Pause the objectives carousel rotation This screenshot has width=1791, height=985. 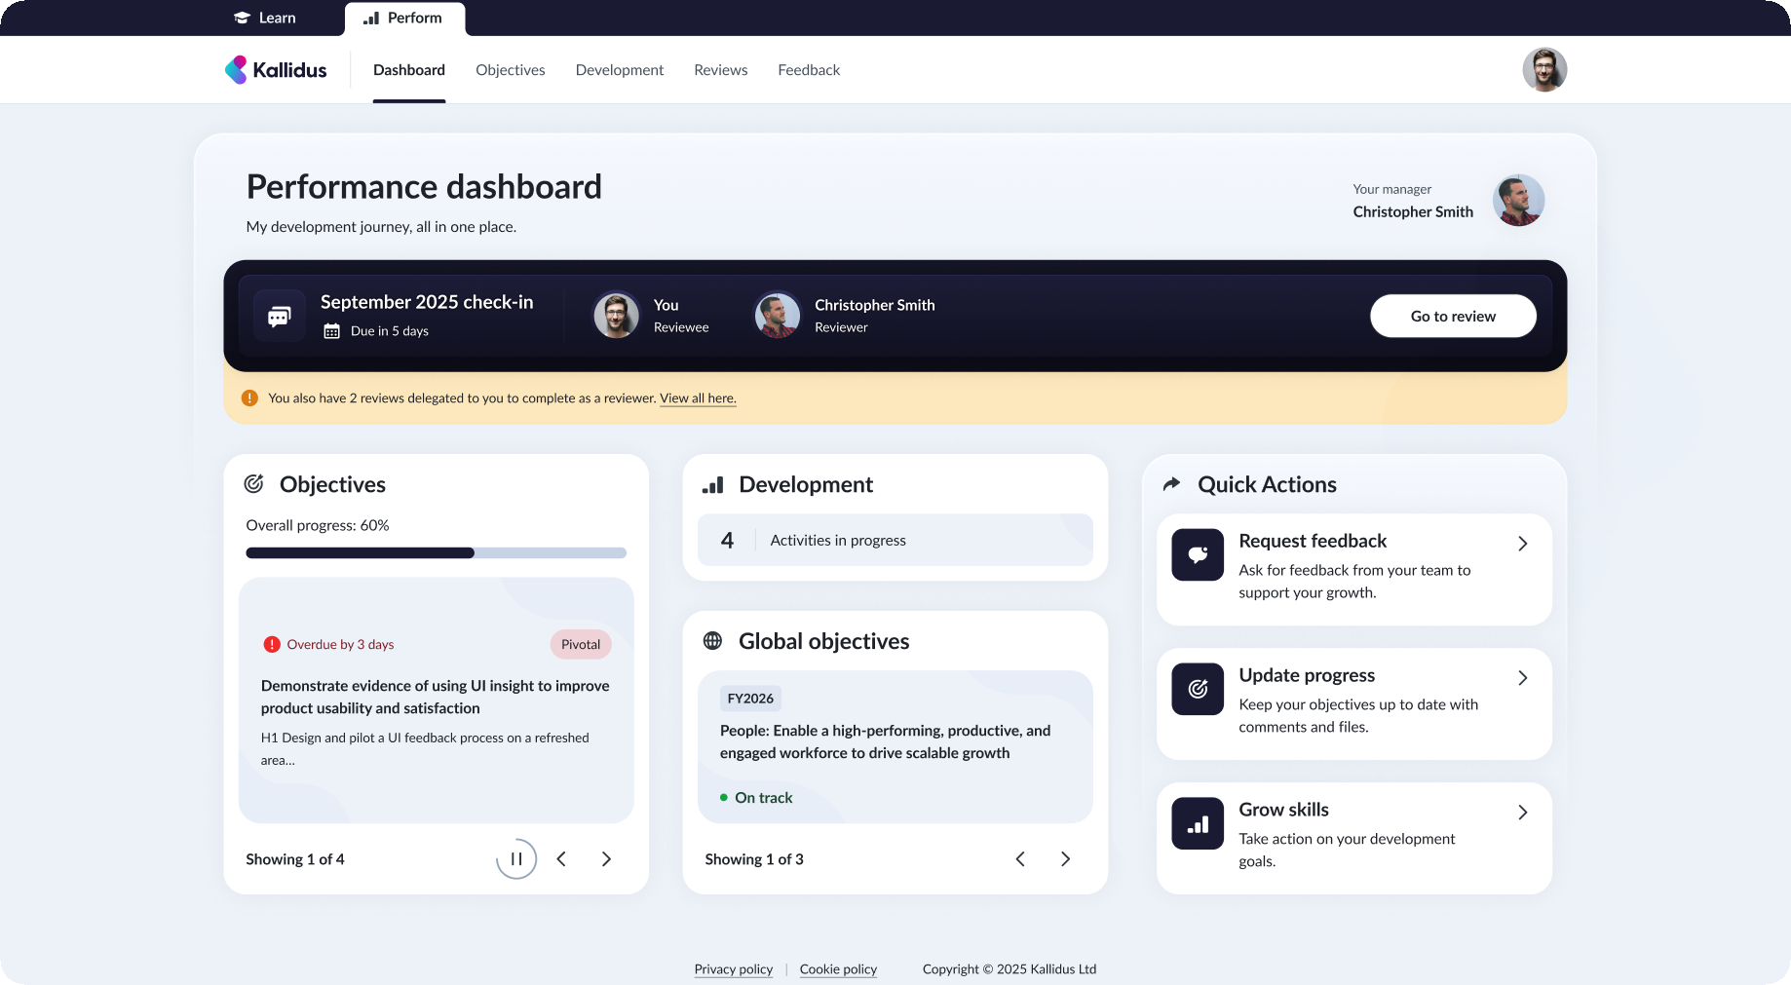click(x=516, y=859)
